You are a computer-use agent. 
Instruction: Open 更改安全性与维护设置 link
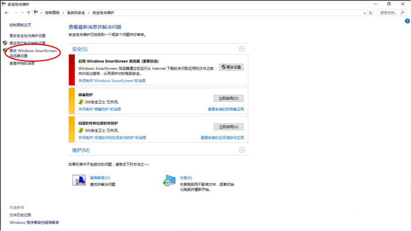click(x=27, y=36)
